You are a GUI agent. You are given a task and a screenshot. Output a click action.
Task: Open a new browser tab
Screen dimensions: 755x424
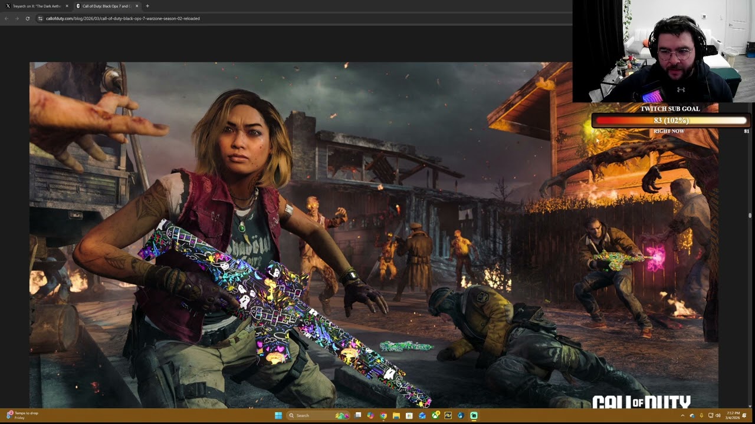click(147, 6)
